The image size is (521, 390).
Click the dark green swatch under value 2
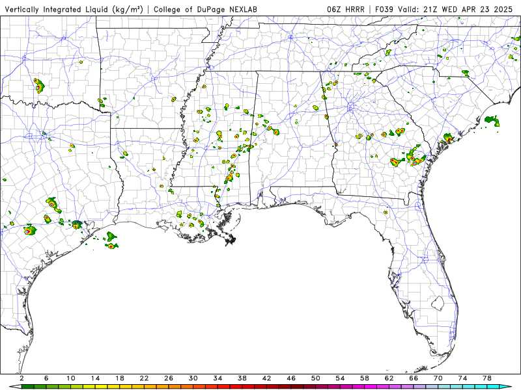27,387
